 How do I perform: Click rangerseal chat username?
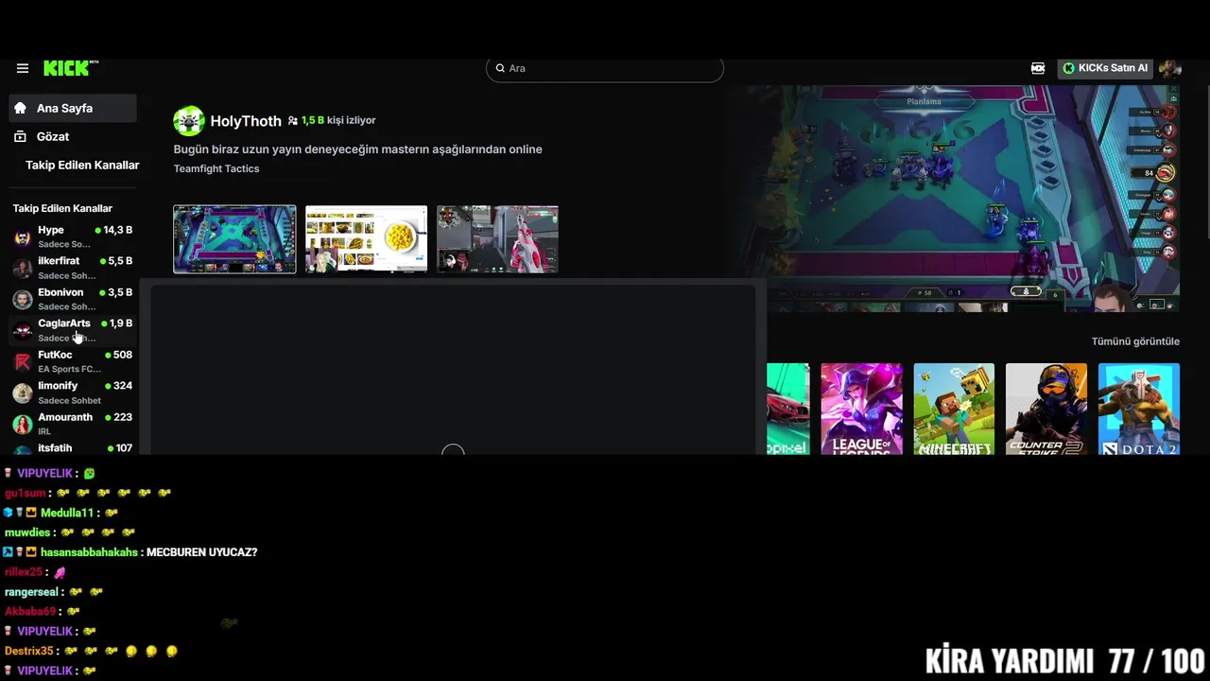(x=31, y=592)
